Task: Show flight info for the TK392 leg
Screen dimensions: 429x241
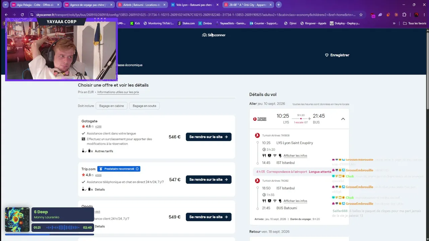Action: click(x=295, y=201)
